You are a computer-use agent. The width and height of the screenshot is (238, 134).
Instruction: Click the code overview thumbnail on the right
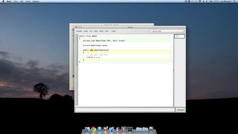179,36
